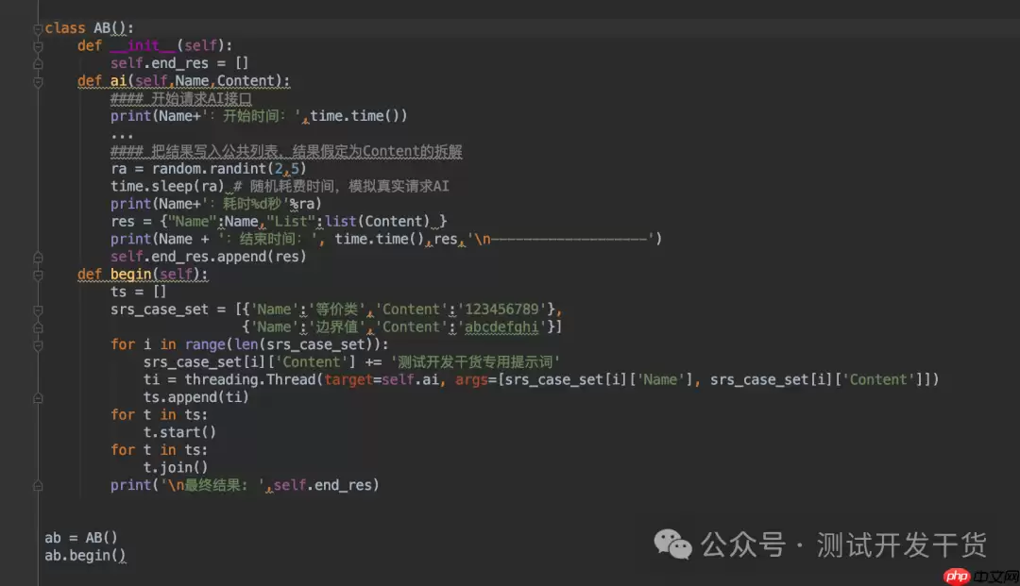Place cursor on the ab = AB() line

tap(80, 537)
